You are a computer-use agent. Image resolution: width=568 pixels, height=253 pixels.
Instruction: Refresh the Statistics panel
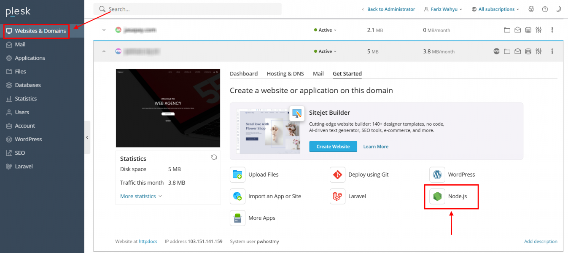pyautogui.click(x=214, y=157)
